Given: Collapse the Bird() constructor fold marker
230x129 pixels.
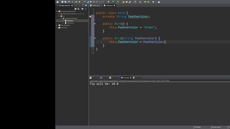Looking at the screenshot, I should [95, 24].
